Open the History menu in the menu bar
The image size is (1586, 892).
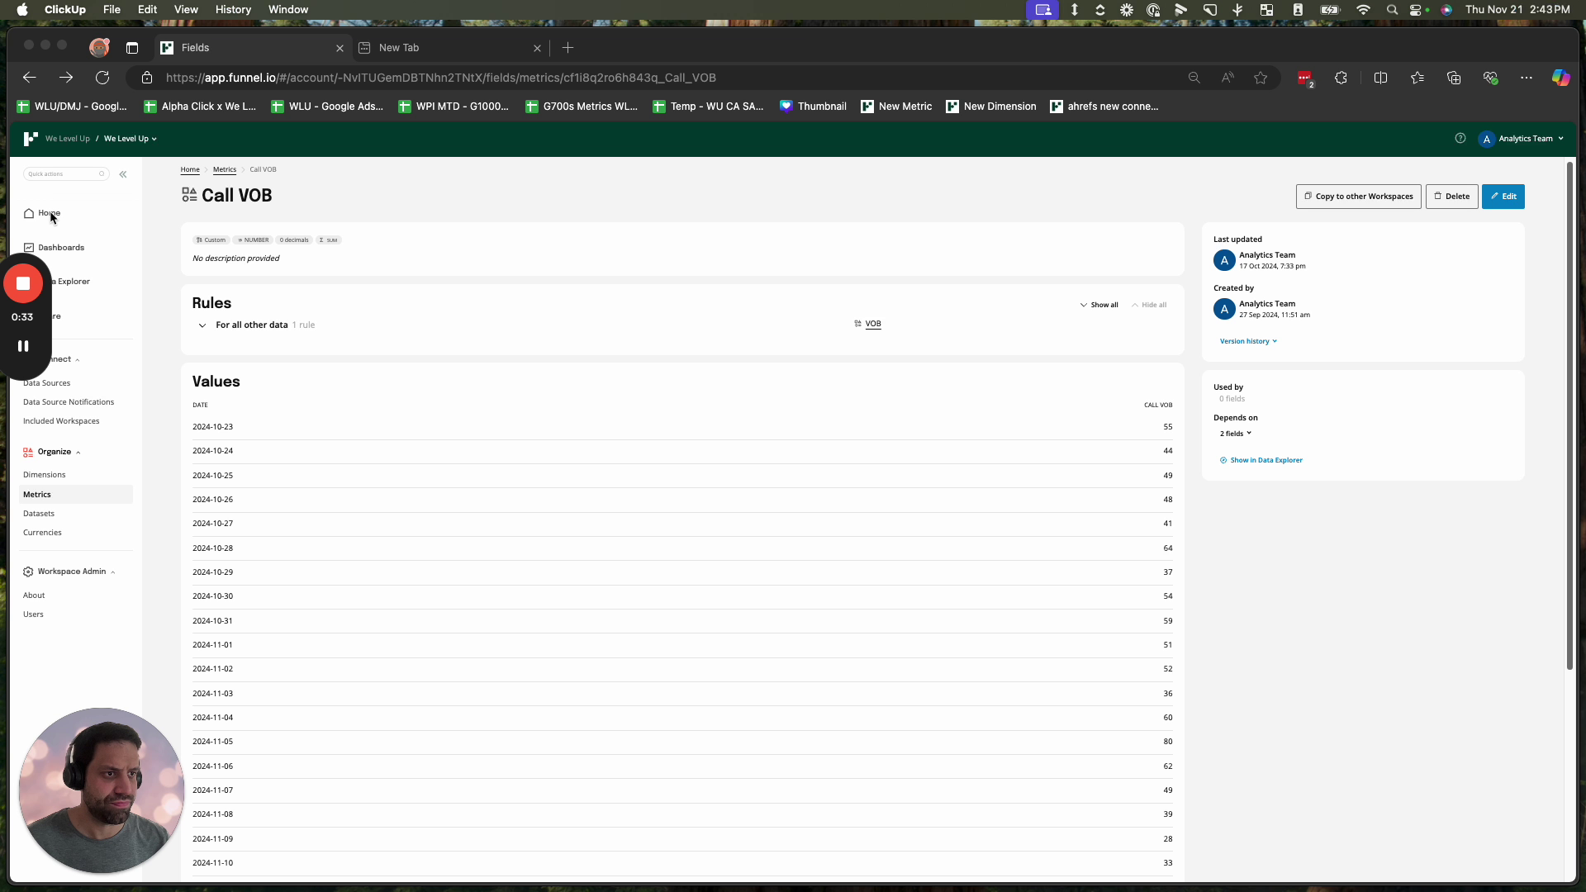[x=233, y=10]
